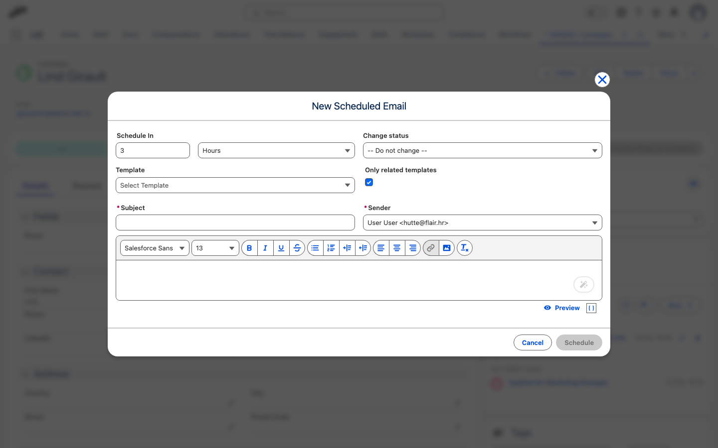
Task: Click the Subject input field
Action: pos(235,223)
